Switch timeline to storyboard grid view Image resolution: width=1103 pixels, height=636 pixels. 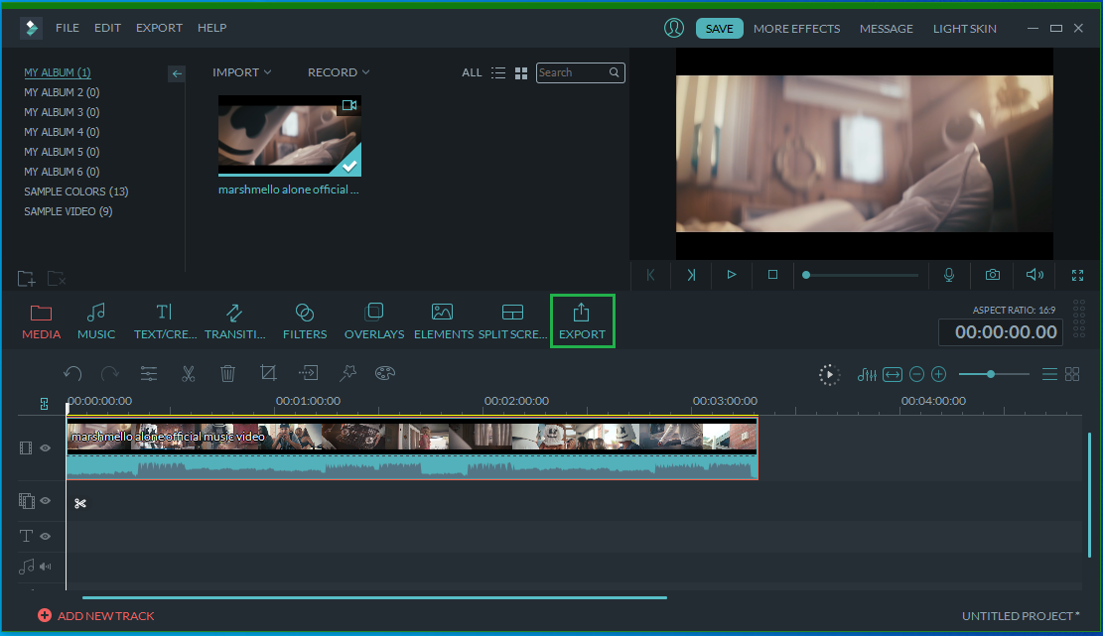(x=1072, y=375)
